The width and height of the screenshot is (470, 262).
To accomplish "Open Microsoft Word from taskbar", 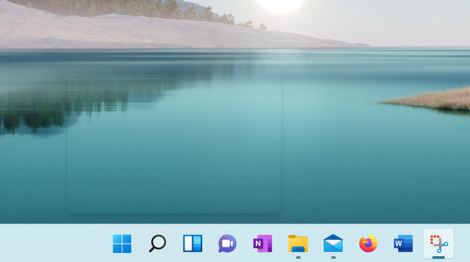I will [403, 243].
